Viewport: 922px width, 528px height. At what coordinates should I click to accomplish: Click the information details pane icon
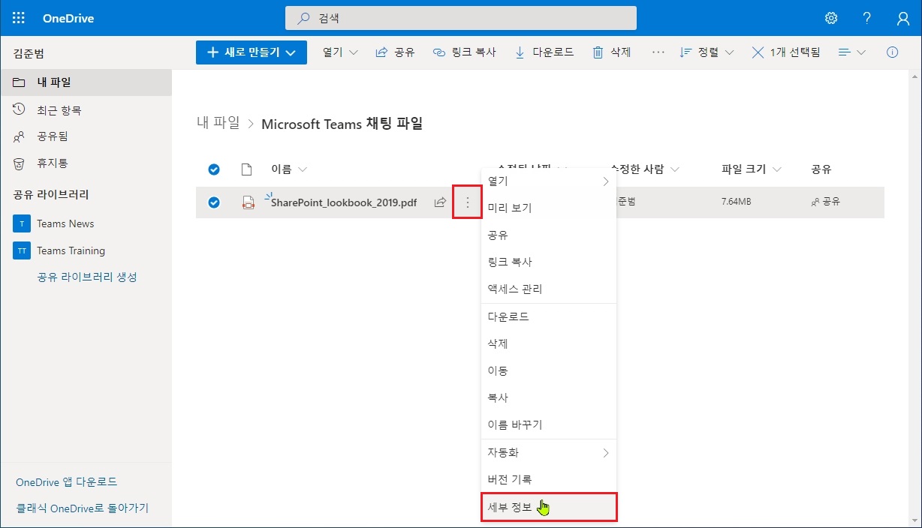pos(893,52)
